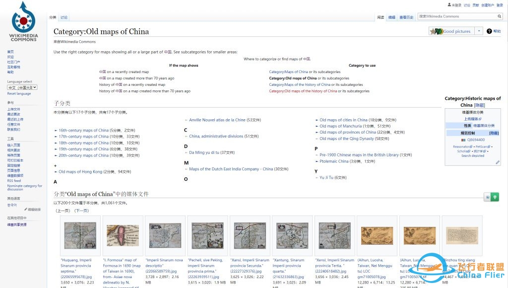The image size is (508, 288).
Task: Click 创建账户 link at top
Action: pyautogui.click(x=488, y=5)
